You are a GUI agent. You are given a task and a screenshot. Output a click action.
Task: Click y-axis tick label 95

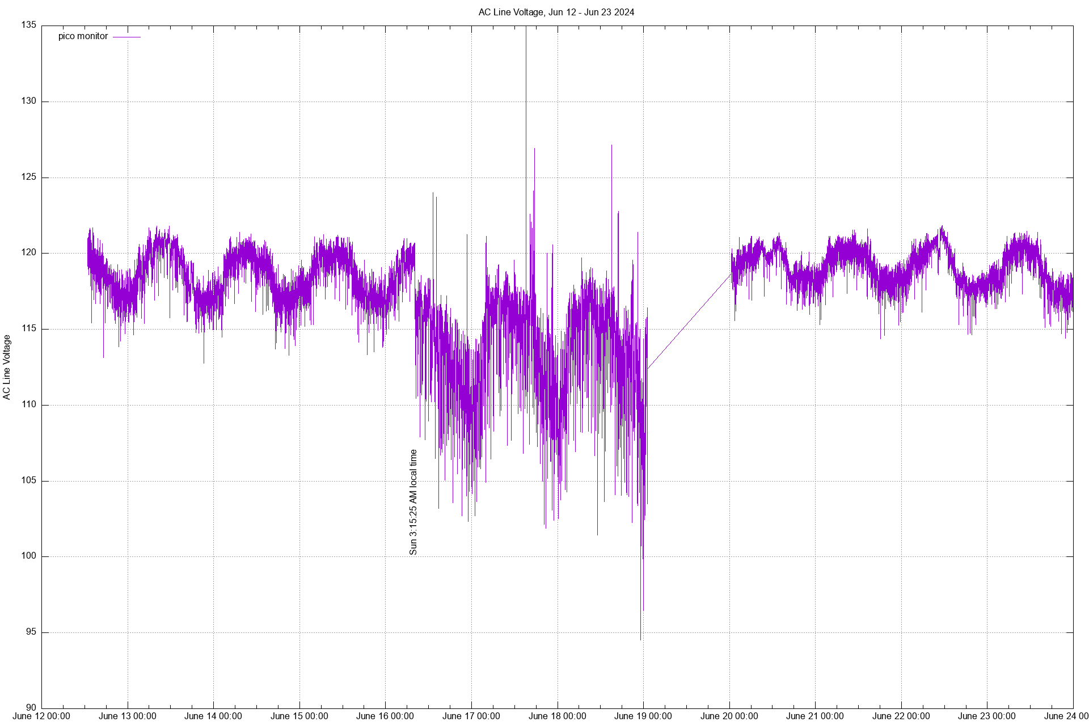(32, 632)
